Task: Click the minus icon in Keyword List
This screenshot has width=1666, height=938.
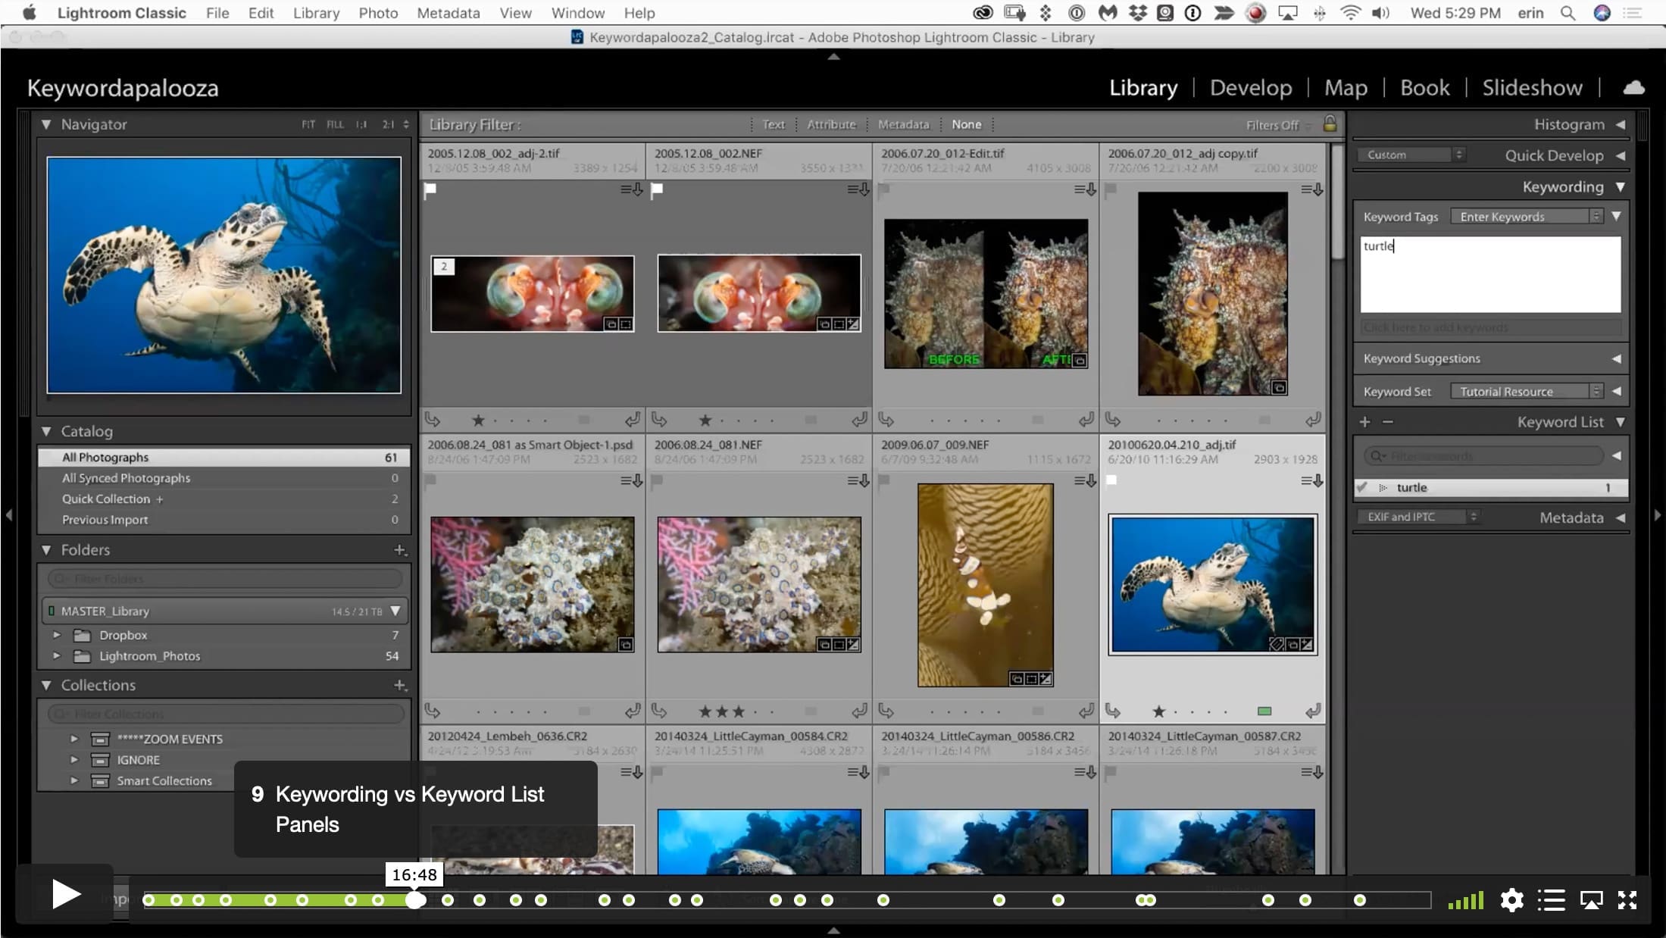Action: tap(1387, 422)
